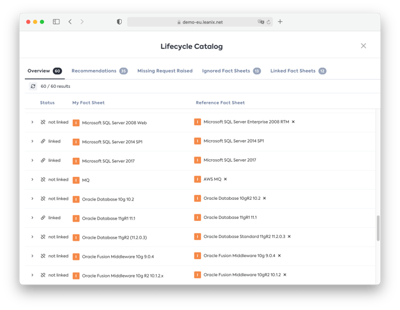Screen dimensions: 400x310
Task: Sort by Reference Fact Sheet column header
Action: 220,103
